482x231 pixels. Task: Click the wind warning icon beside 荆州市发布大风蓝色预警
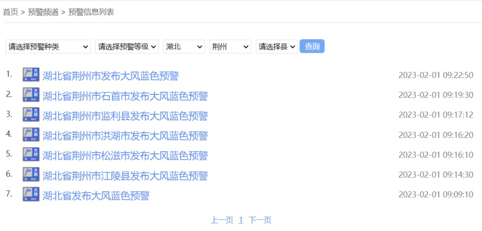click(31, 75)
